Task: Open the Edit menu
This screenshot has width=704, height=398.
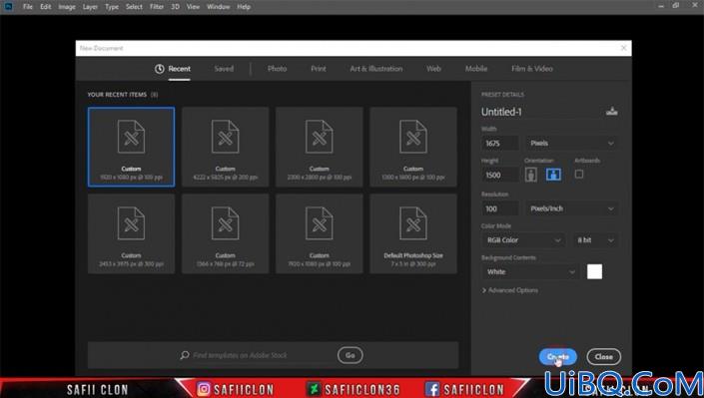Action: click(x=45, y=7)
